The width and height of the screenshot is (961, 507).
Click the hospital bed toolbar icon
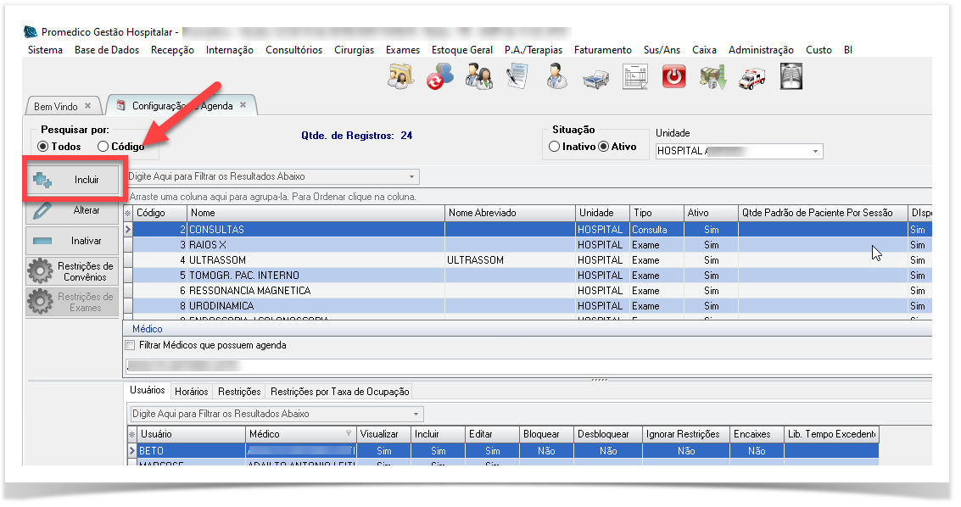tap(595, 78)
